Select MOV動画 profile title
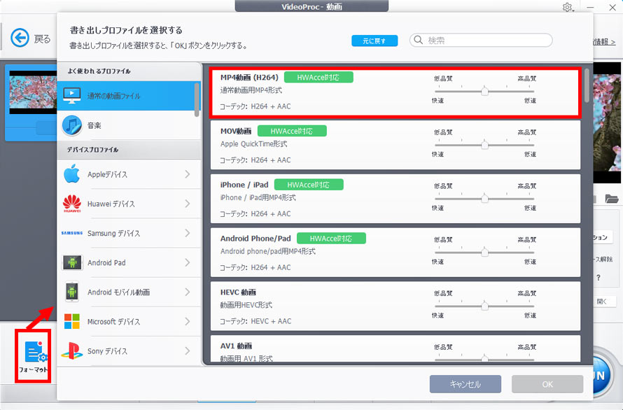This screenshot has height=410, width=623. pos(236,131)
